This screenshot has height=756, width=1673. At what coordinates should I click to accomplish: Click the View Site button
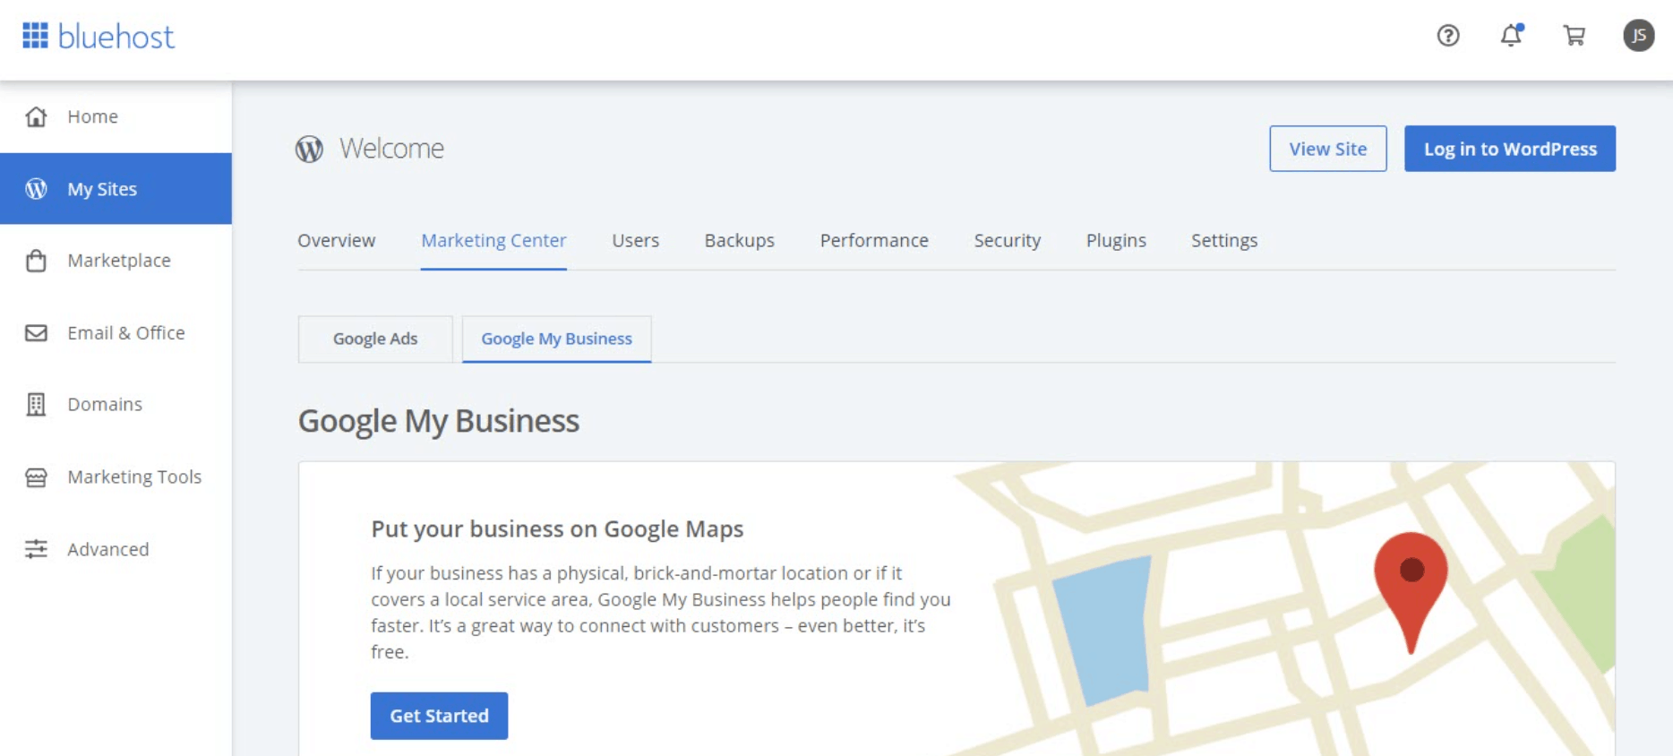(1328, 149)
